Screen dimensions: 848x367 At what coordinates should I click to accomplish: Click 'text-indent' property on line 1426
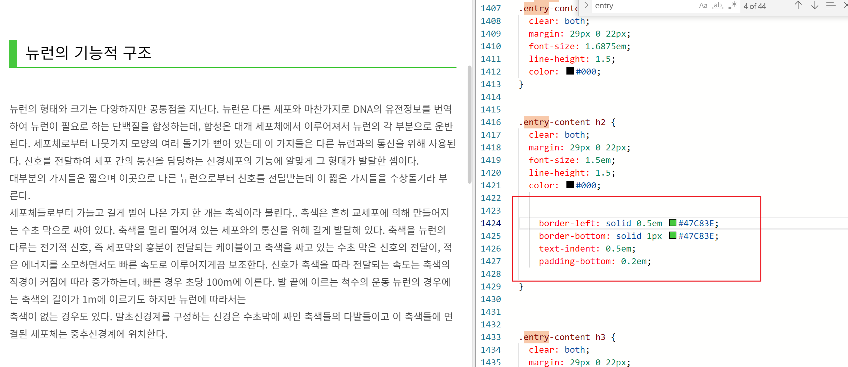pyautogui.click(x=567, y=249)
